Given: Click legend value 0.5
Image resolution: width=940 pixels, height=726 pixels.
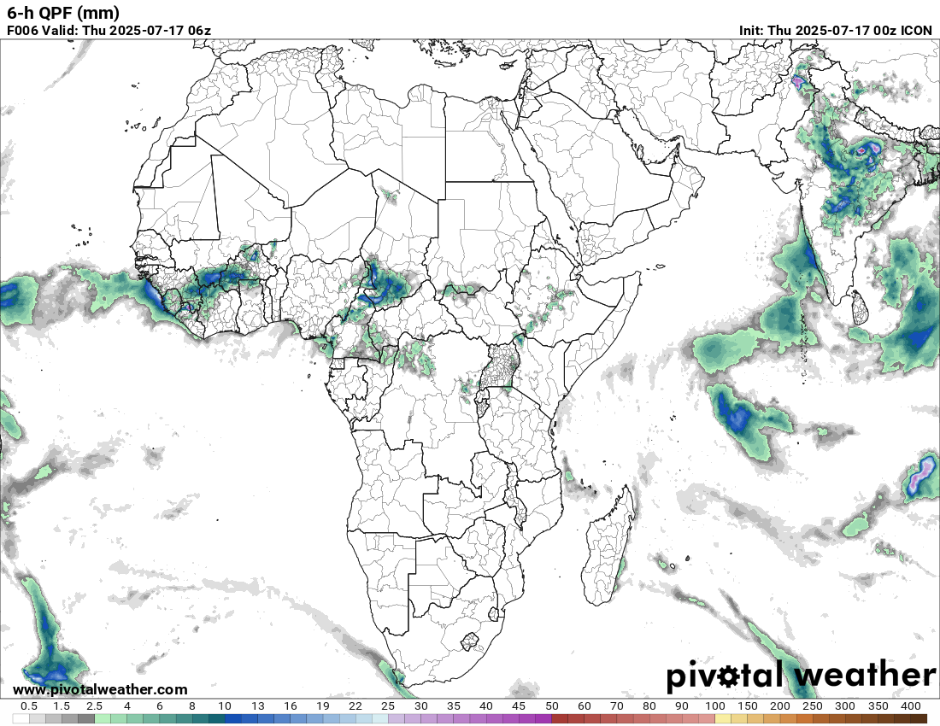Looking at the screenshot, I should 29,706.
